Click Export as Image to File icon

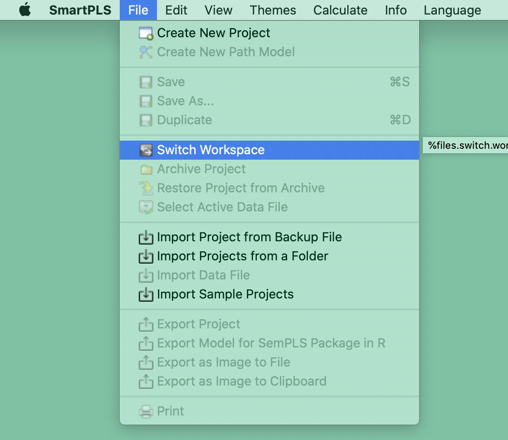(x=146, y=362)
